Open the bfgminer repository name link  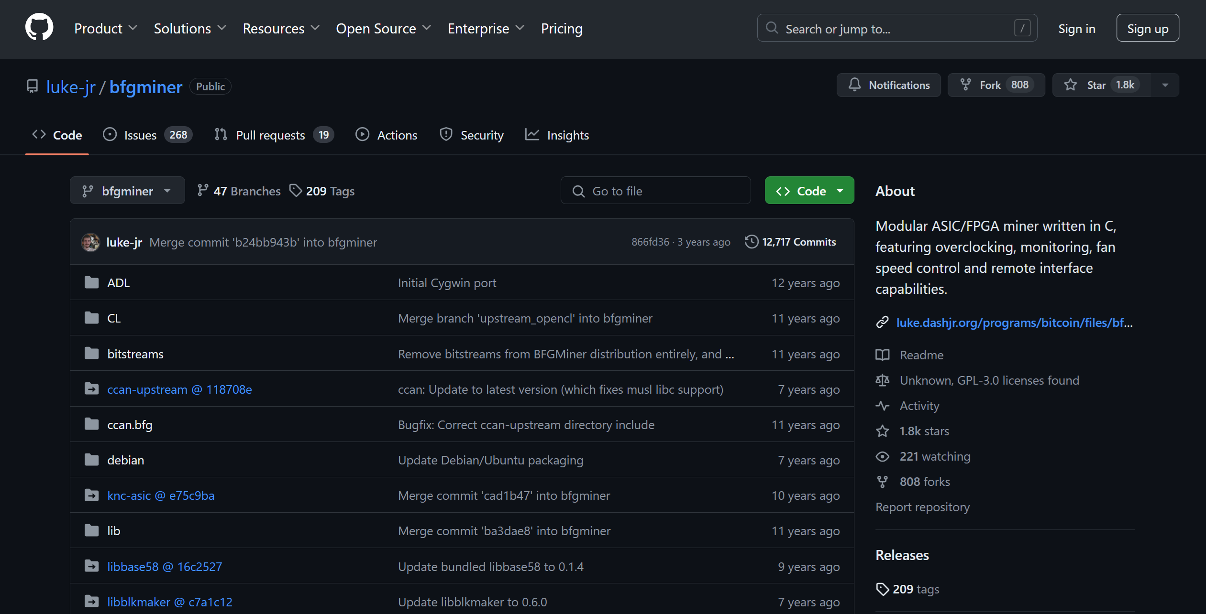[145, 86]
